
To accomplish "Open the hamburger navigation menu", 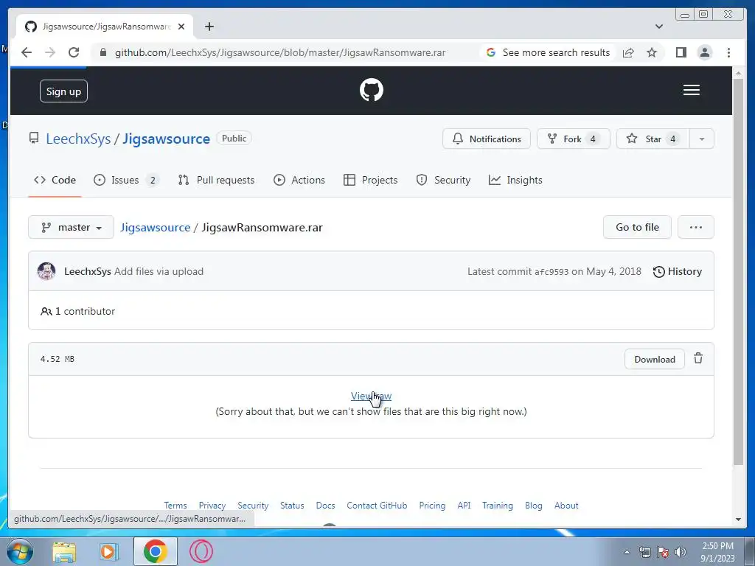I will tap(691, 90).
